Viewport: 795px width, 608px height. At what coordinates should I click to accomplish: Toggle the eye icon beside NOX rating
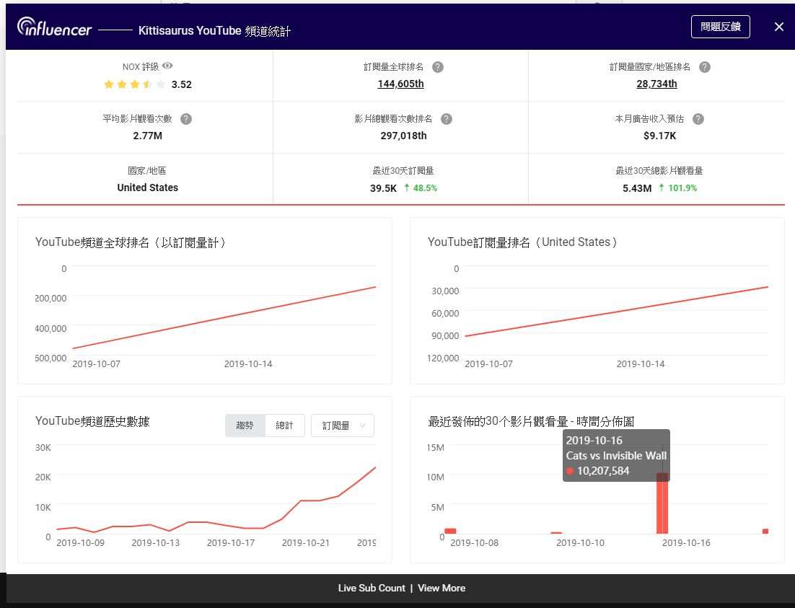click(167, 66)
